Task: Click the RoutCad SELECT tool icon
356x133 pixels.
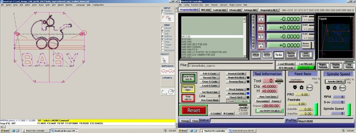Action: point(164,59)
